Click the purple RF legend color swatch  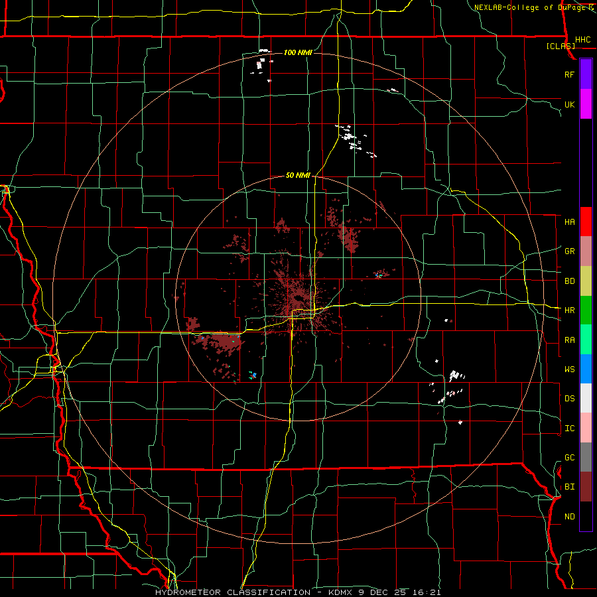point(586,74)
